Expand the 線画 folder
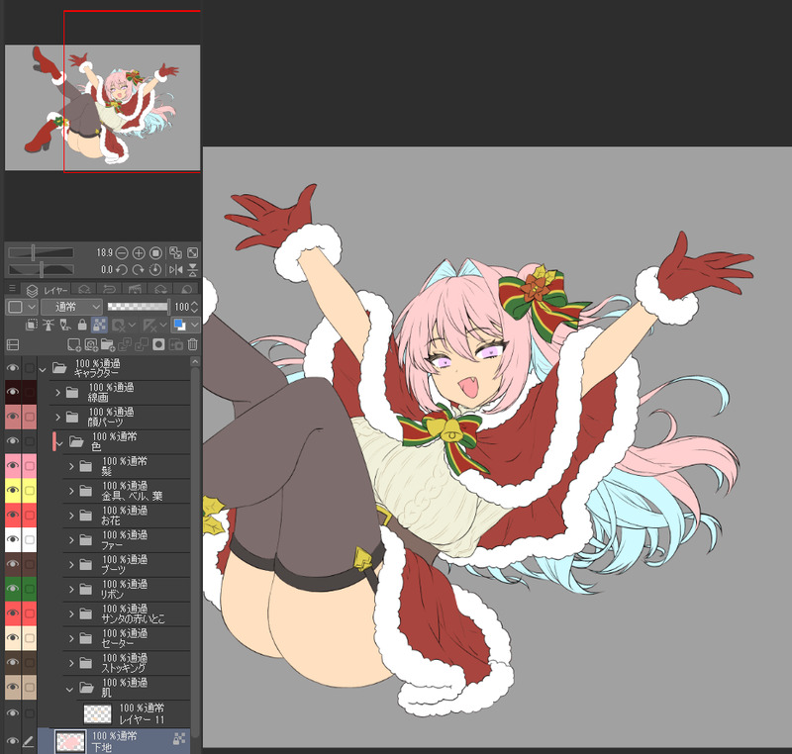Viewport: 792px width, 754px height. tap(57, 392)
